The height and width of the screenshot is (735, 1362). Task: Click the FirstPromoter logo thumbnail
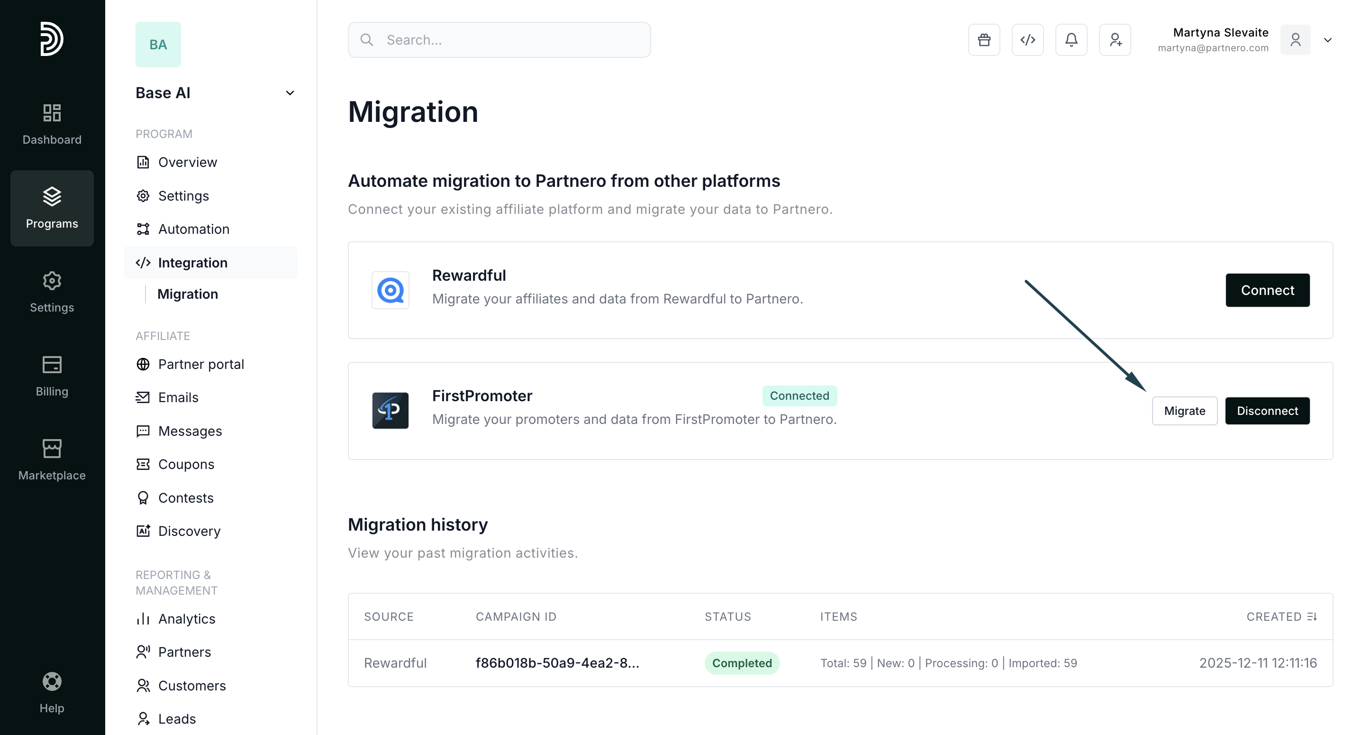[x=390, y=410]
